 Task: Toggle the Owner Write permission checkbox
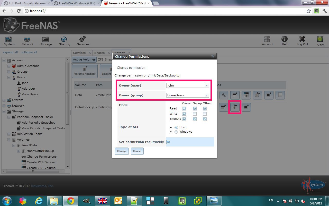tap(184, 114)
